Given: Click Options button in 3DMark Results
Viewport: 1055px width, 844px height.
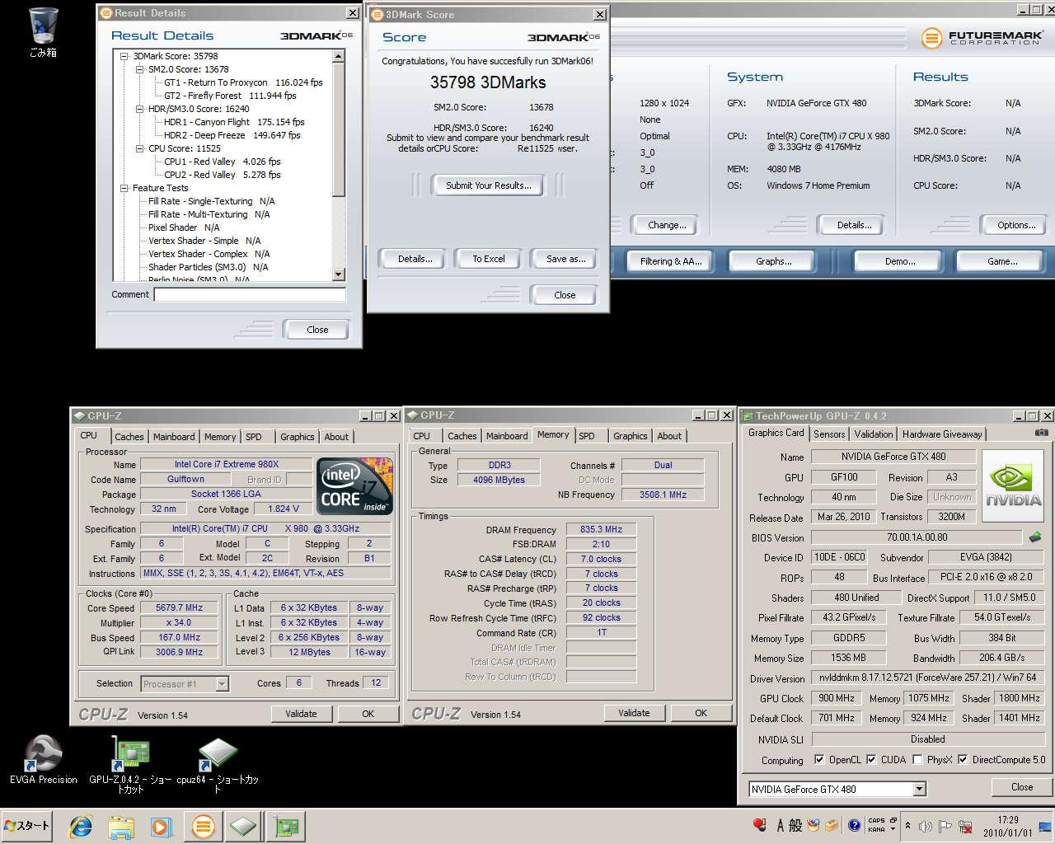Looking at the screenshot, I should pyautogui.click(x=1016, y=225).
